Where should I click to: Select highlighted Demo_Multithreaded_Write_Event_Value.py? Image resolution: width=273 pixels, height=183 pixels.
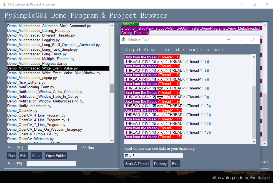pyautogui.click(x=58, y=68)
